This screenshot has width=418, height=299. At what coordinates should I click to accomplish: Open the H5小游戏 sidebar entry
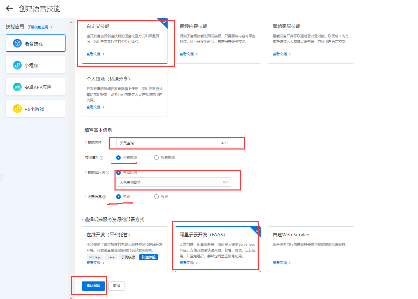(x=36, y=109)
